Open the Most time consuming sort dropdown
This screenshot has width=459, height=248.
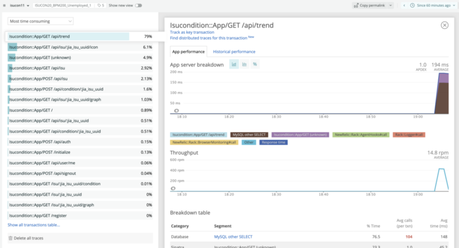(41, 21)
